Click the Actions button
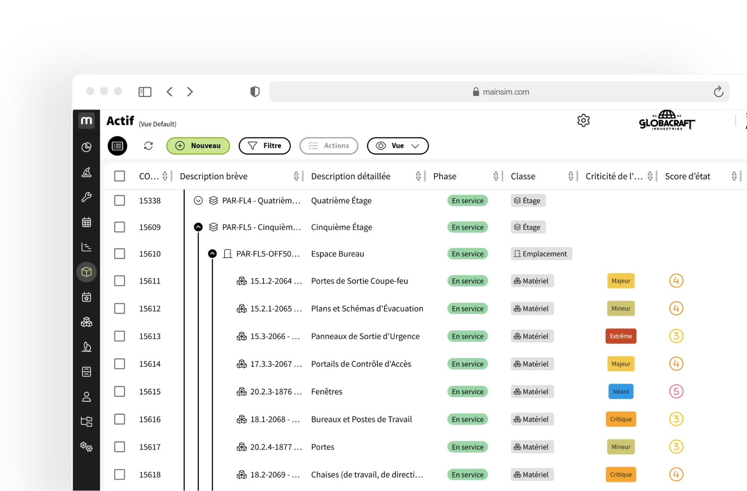This screenshot has height=491, width=747. [329, 146]
